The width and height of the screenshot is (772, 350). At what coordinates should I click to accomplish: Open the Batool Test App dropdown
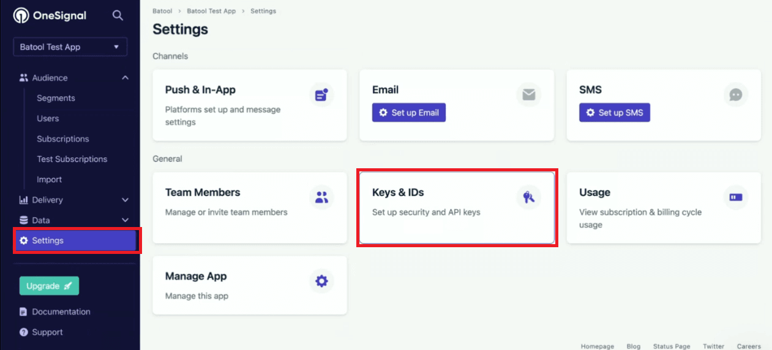[x=70, y=47]
